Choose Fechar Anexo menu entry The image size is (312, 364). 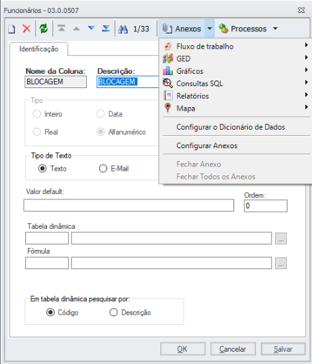point(199,164)
